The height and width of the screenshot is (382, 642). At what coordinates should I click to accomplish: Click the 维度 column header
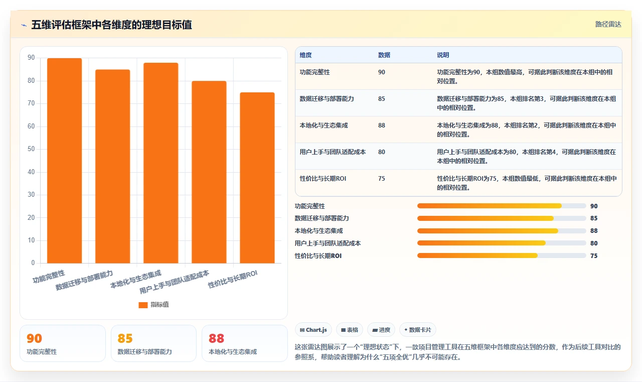[x=305, y=55]
